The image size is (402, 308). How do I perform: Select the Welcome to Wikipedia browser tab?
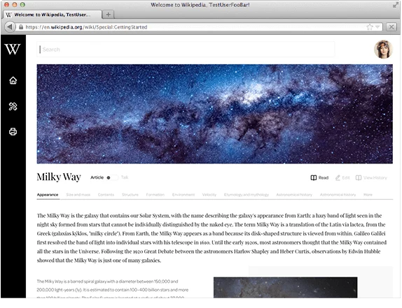pos(52,15)
